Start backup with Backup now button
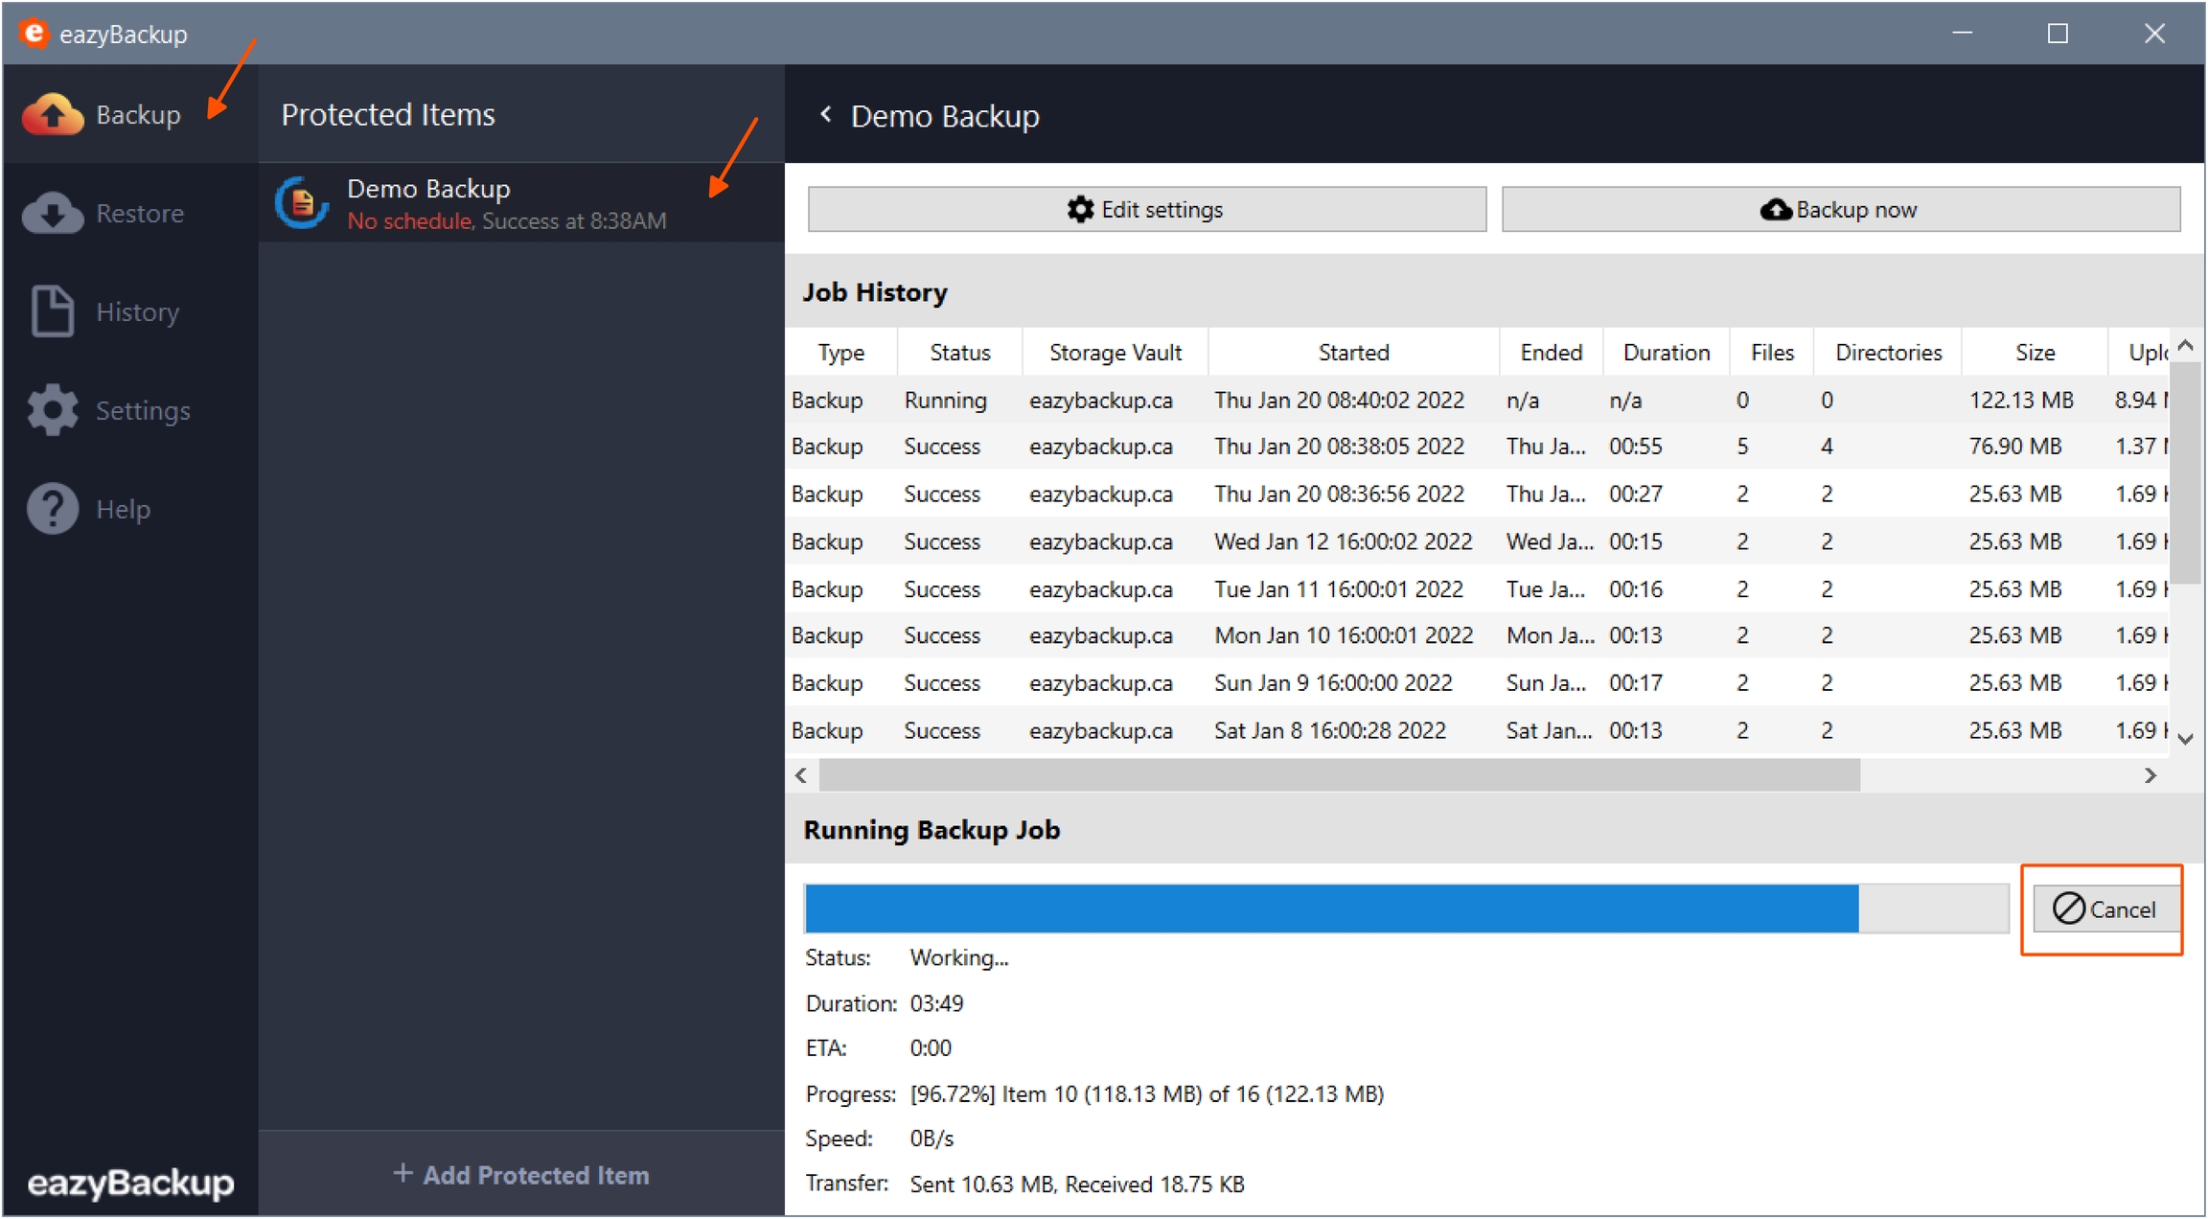Image resolution: width=2208 pixels, height=1219 pixels. [x=1840, y=210]
